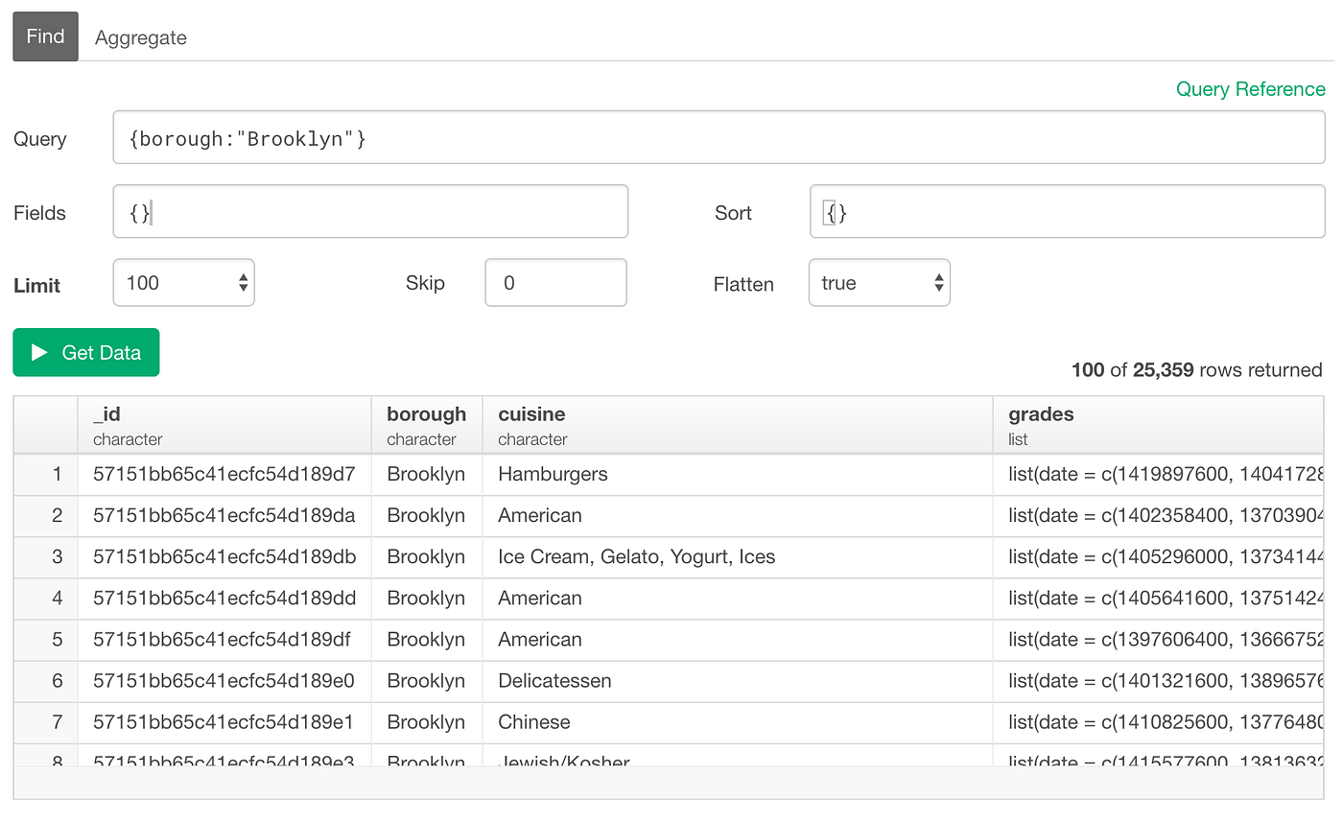Click the Fields input field
Image resolution: width=1343 pixels, height=823 pixels.
click(x=370, y=211)
